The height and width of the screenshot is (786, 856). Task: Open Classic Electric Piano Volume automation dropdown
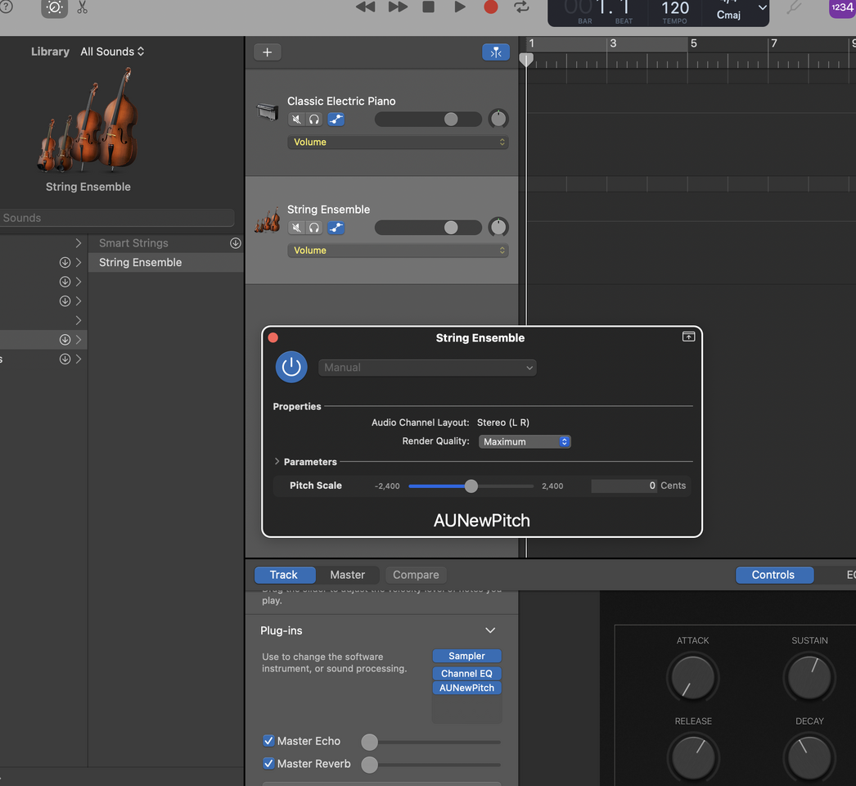(x=398, y=142)
